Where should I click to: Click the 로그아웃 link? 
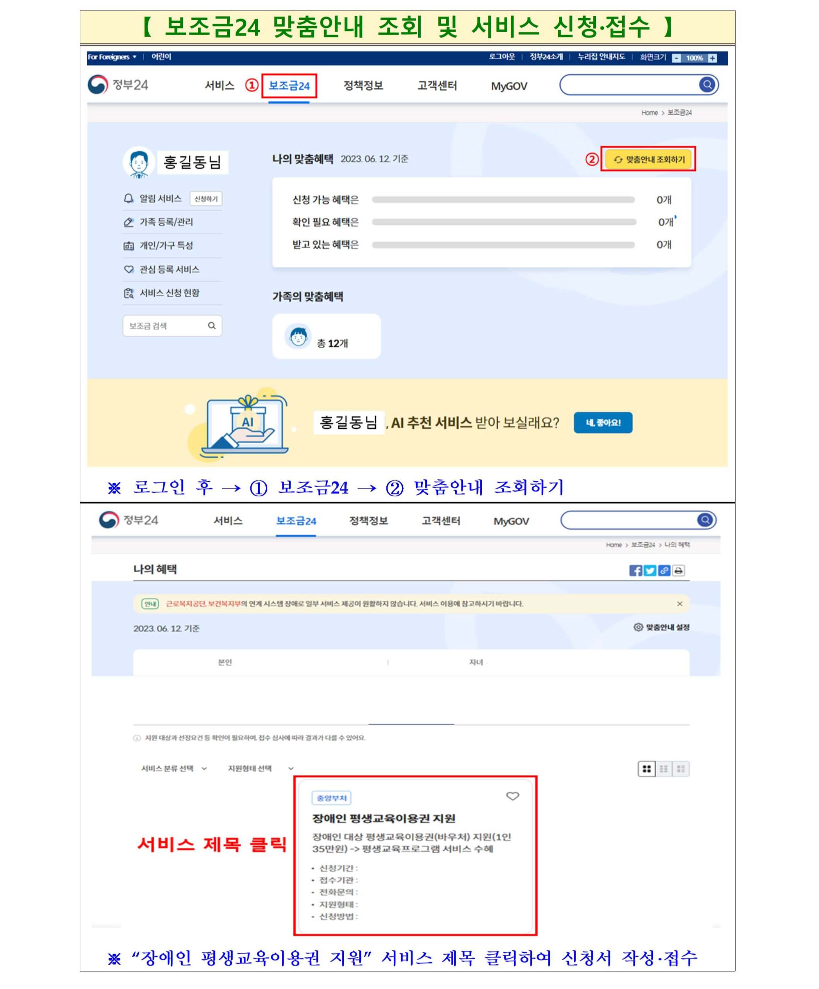coord(501,56)
